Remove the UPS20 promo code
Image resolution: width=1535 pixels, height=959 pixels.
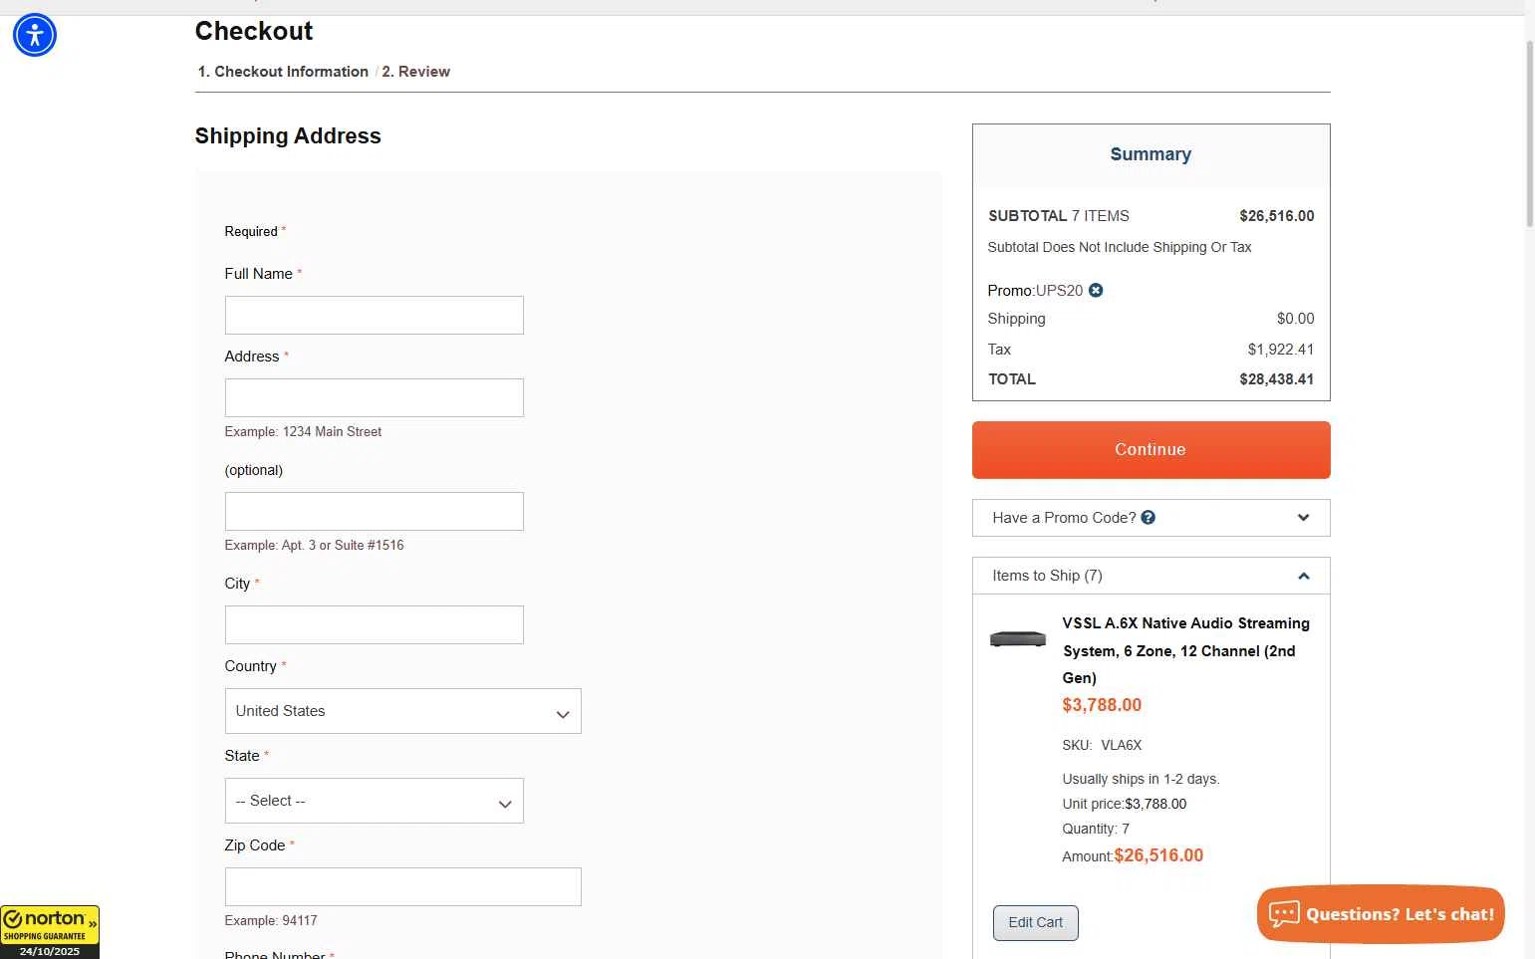(x=1096, y=291)
